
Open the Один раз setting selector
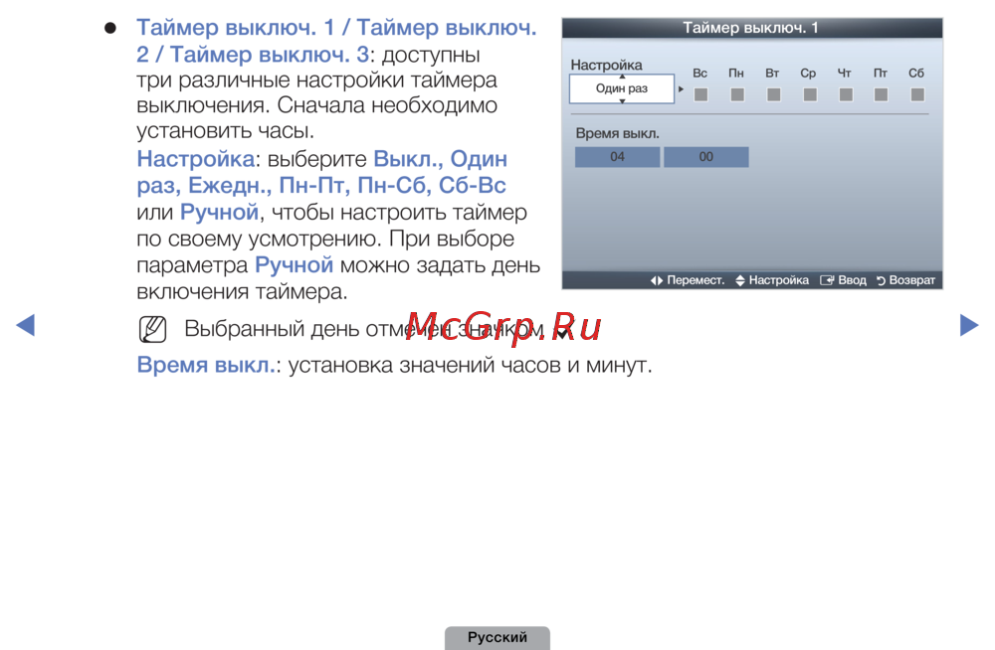(x=621, y=89)
